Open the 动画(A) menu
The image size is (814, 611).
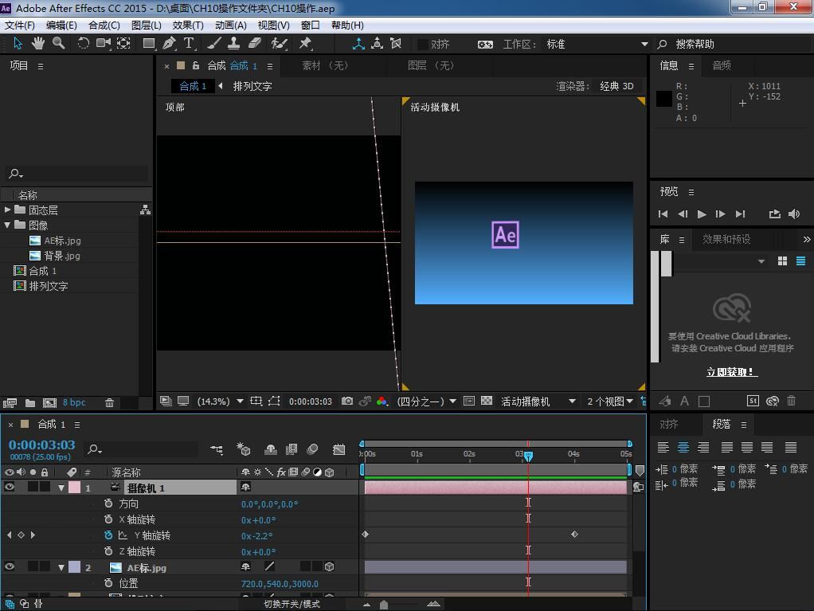[230, 25]
